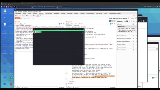Expand Response Headers section

[x=136, y=50]
